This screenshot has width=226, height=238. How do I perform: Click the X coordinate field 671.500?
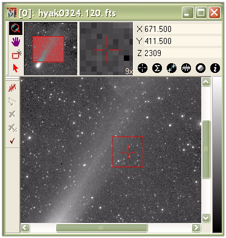(x=183, y=29)
